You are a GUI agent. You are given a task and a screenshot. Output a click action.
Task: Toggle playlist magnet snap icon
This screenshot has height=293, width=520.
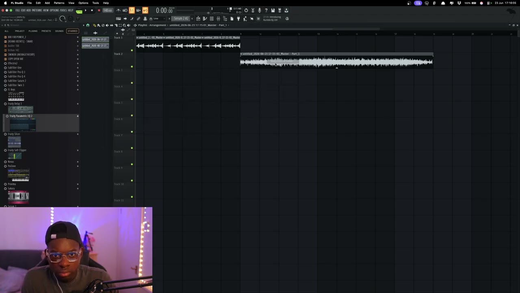tap(88, 25)
